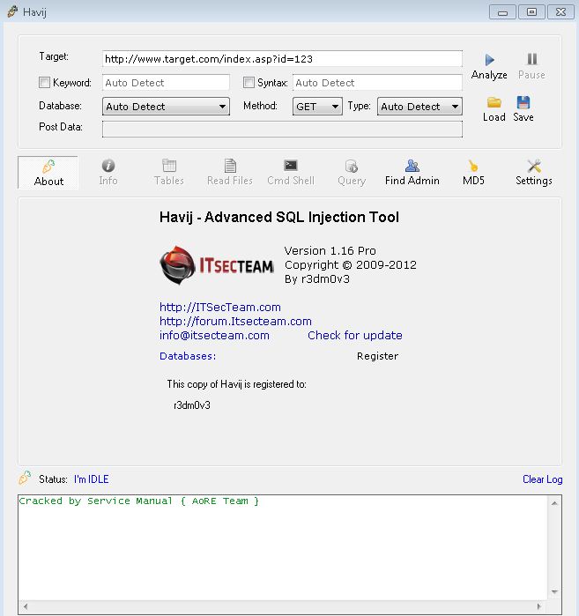Click the Post Data field
The image size is (579, 616).
(x=282, y=129)
